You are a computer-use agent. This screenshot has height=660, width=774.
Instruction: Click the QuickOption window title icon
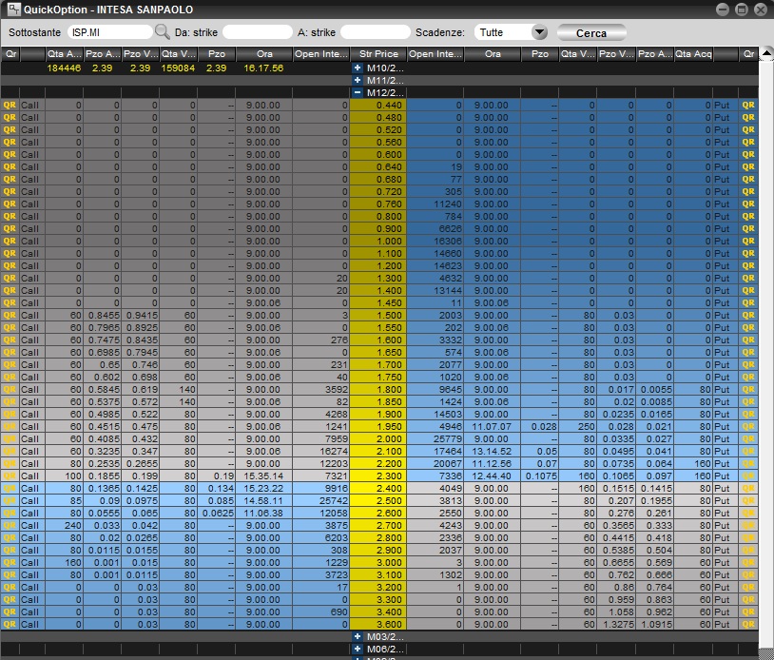coord(13,9)
